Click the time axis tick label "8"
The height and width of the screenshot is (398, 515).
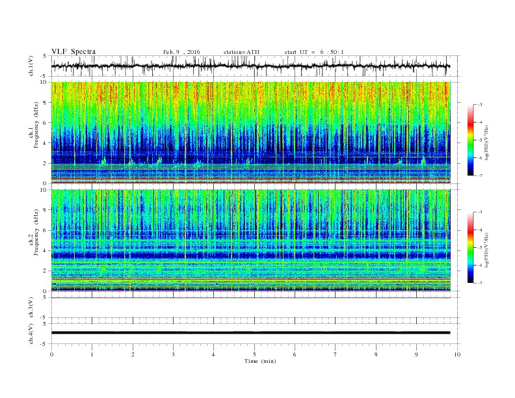click(376, 354)
